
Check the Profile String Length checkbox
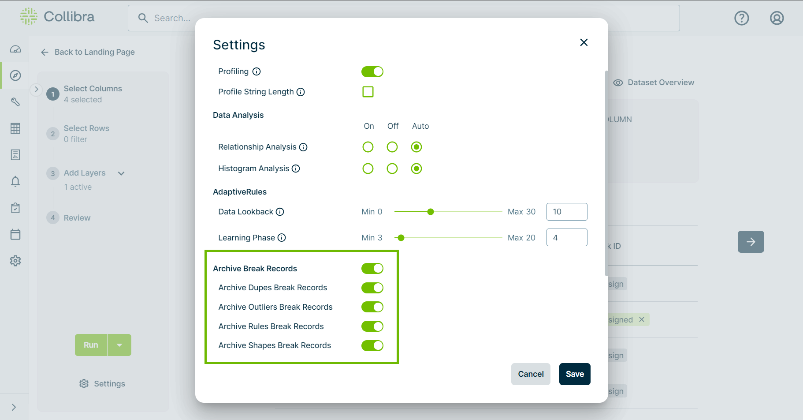tap(368, 92)
